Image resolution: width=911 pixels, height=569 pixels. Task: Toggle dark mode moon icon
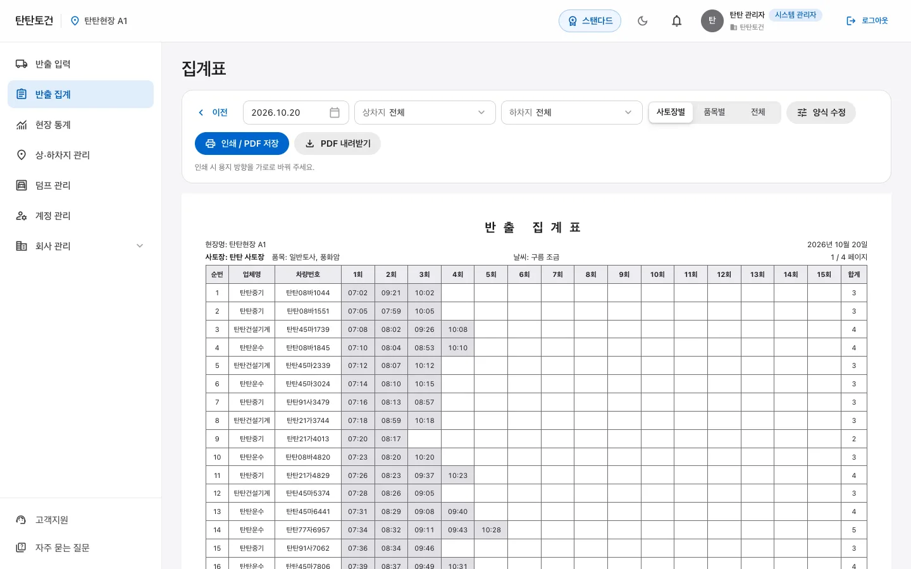point(643,21)
